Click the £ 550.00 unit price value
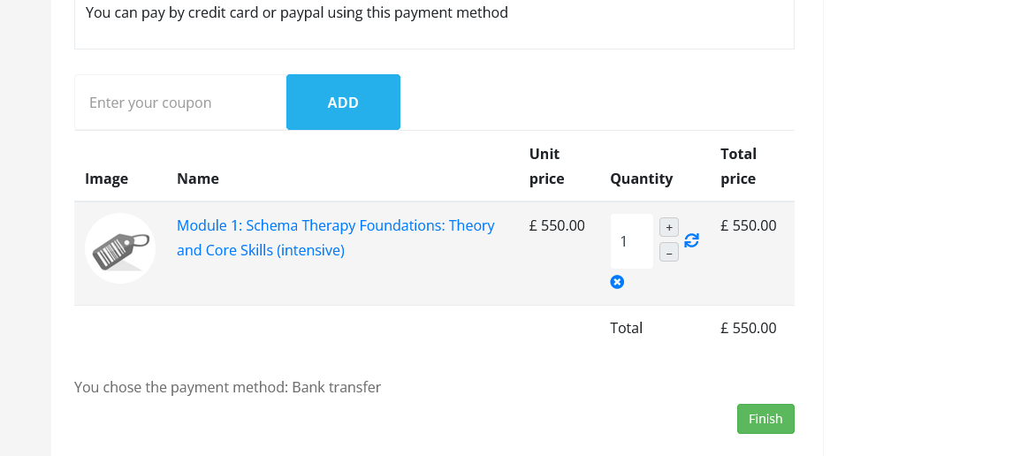The image size is (1028, 456). [557, 225]
